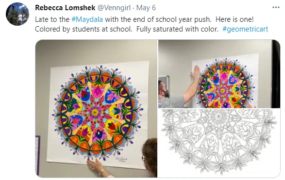285x180 pixels.
Task: Click the center of the line-art mandala
Action: click(218, 115)
